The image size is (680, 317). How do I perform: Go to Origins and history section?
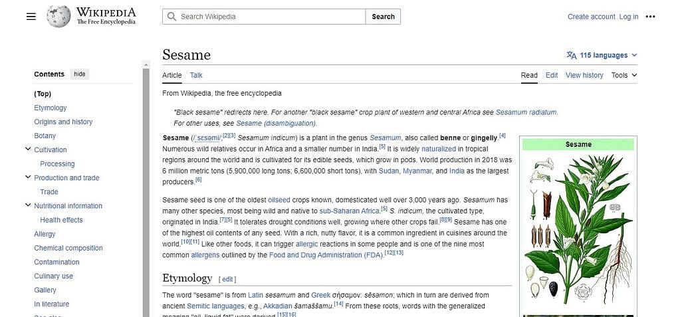(63, 122)
